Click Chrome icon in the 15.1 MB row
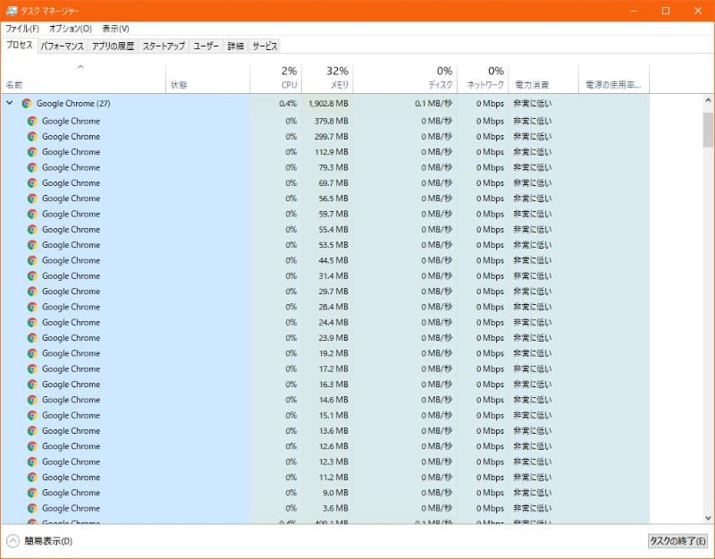Screen dimensions: 715x559 click(32, 415)
